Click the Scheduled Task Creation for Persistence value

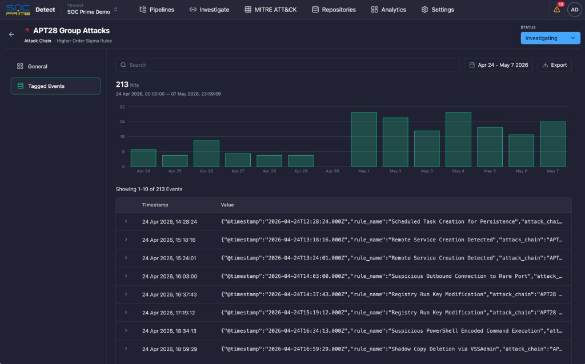[x=392, y=222]
